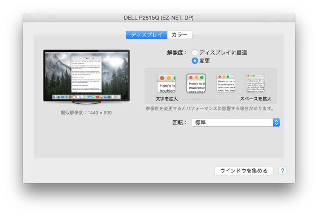Screen dimensions: 318x216
Task: Open help with the question mark button
Action: click(x=282, y=171)
